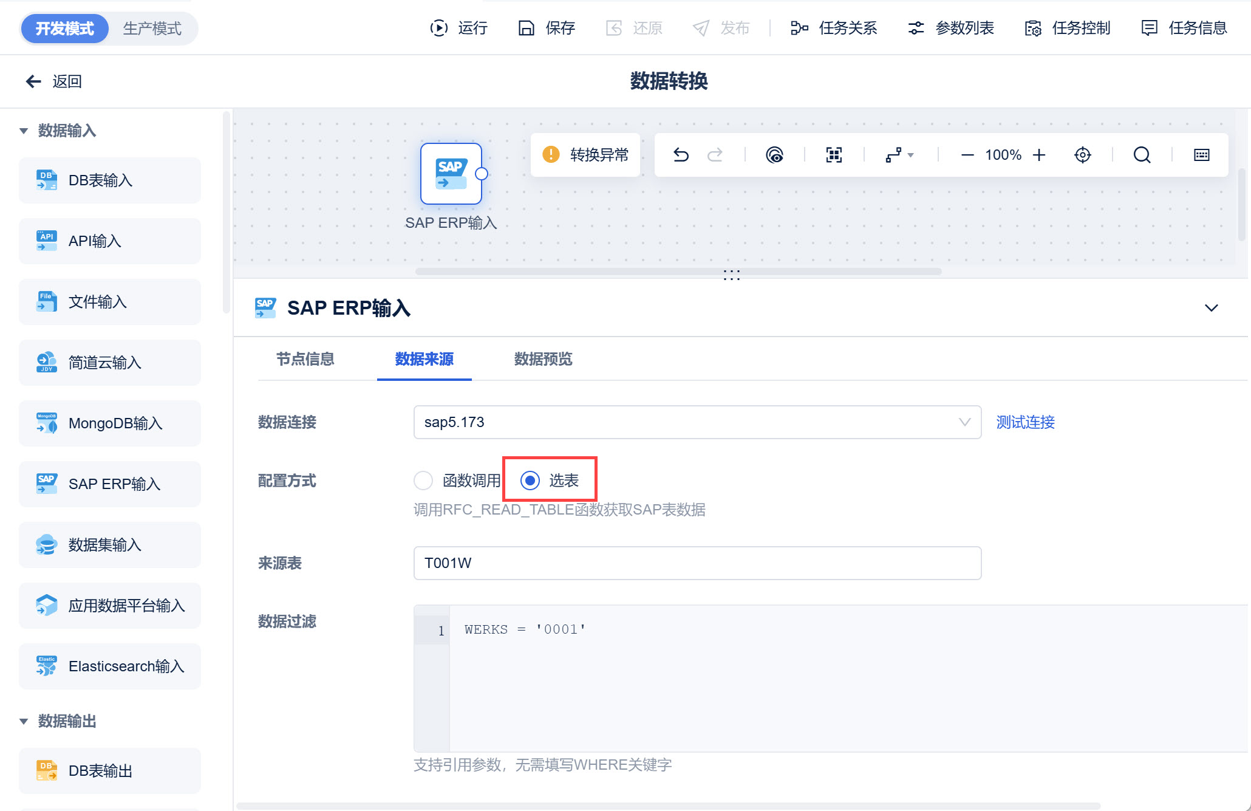Screen dimensions: 1251x811
Task: Click the 来源表 input field T001W
Action: point(697,563)
